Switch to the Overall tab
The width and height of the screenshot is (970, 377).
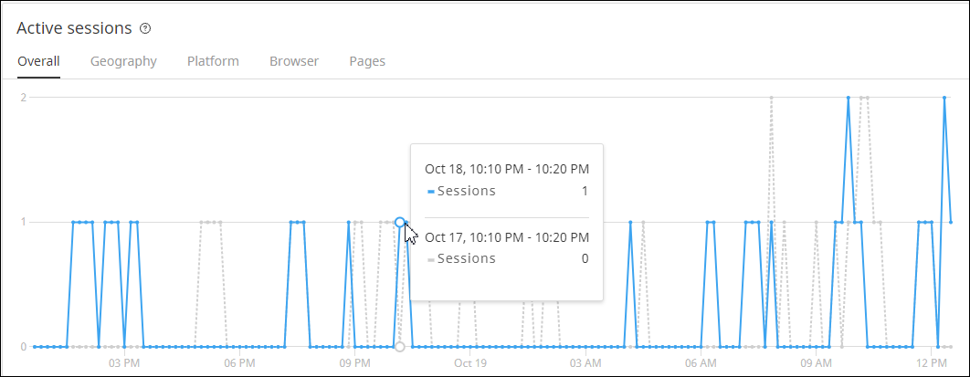(x=39, y=61)
